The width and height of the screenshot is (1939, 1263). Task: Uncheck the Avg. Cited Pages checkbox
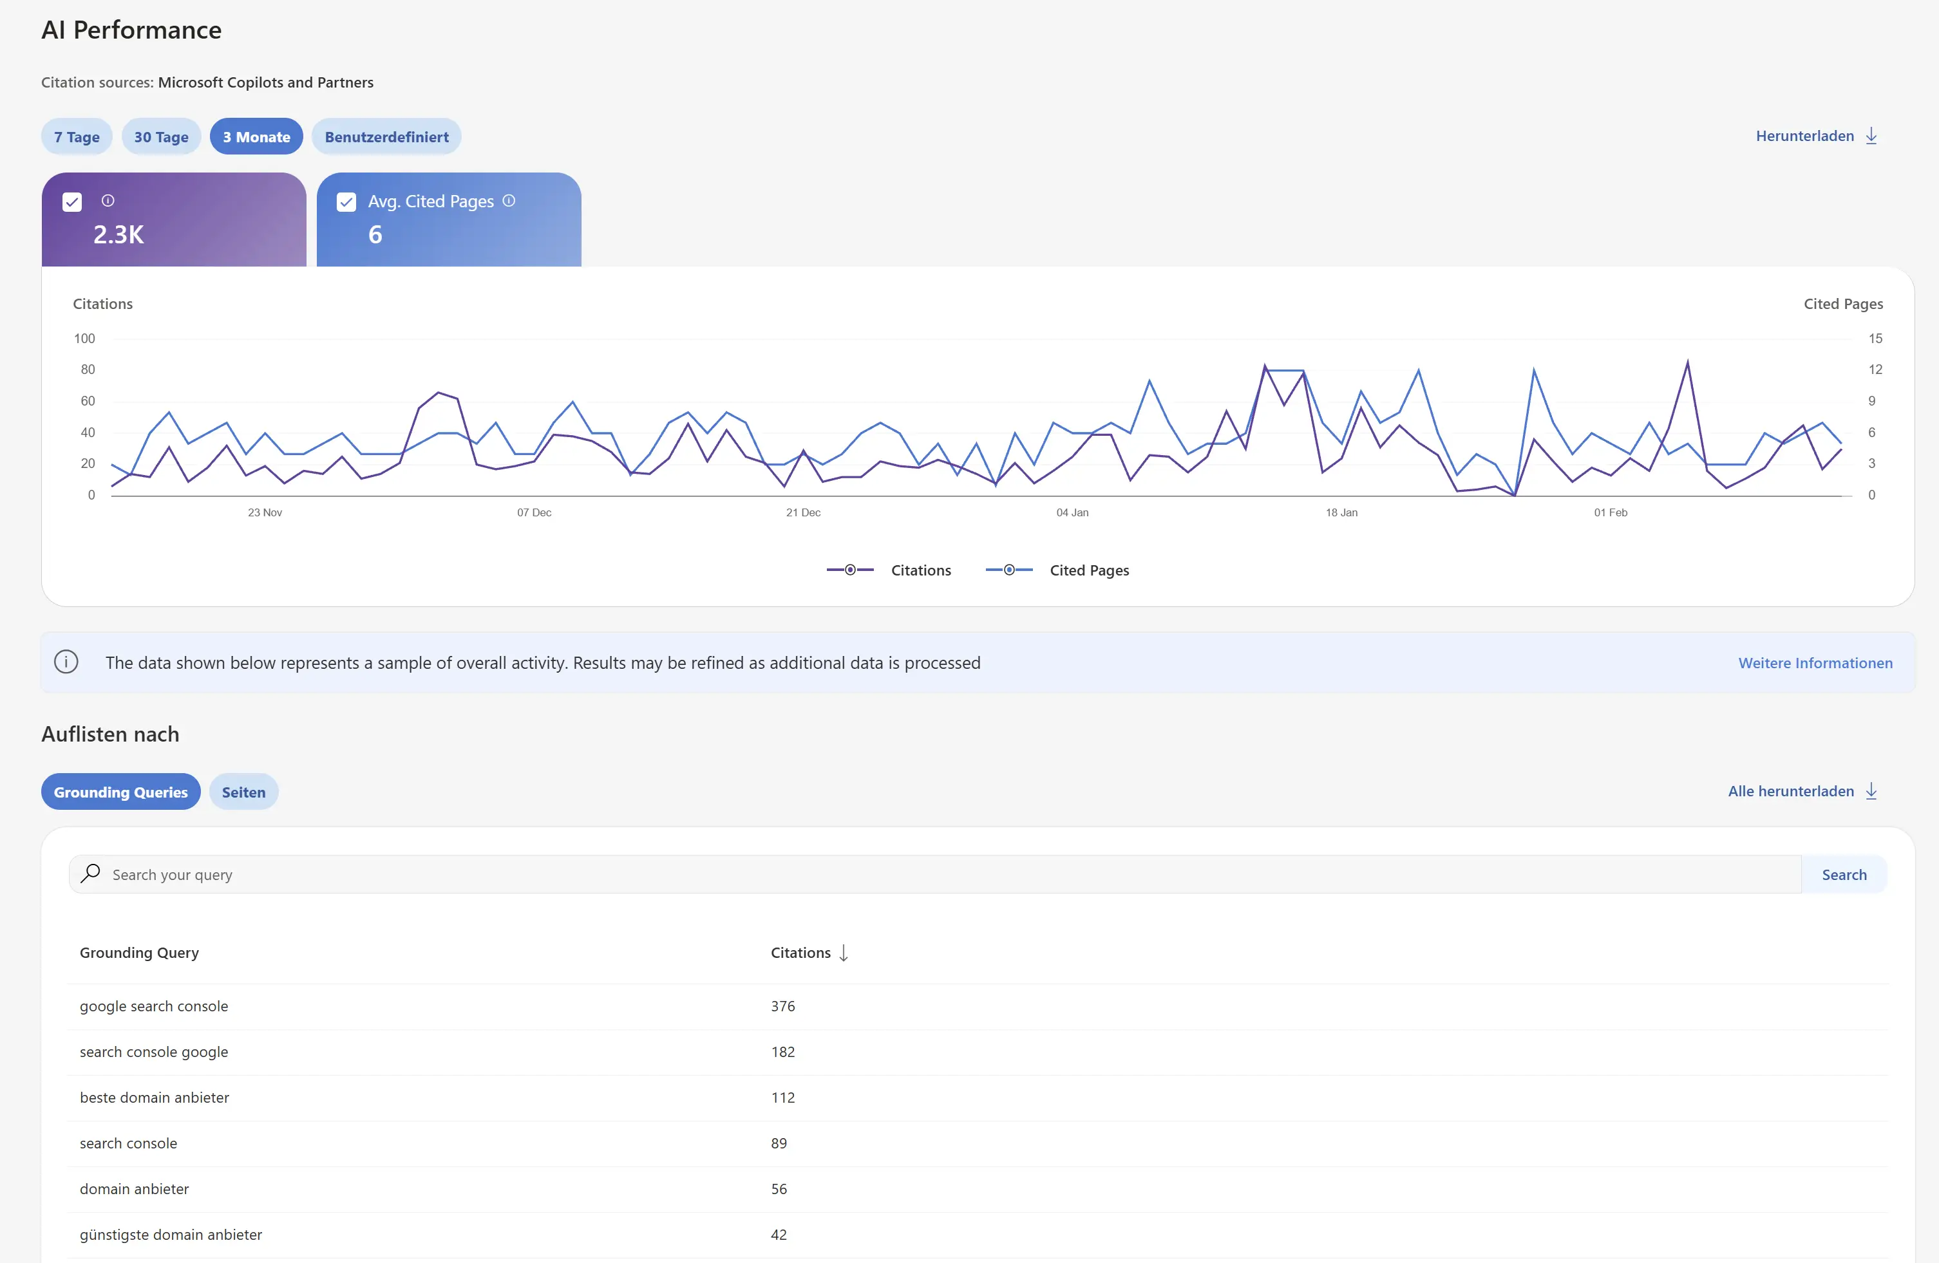(x=346, y=202)
